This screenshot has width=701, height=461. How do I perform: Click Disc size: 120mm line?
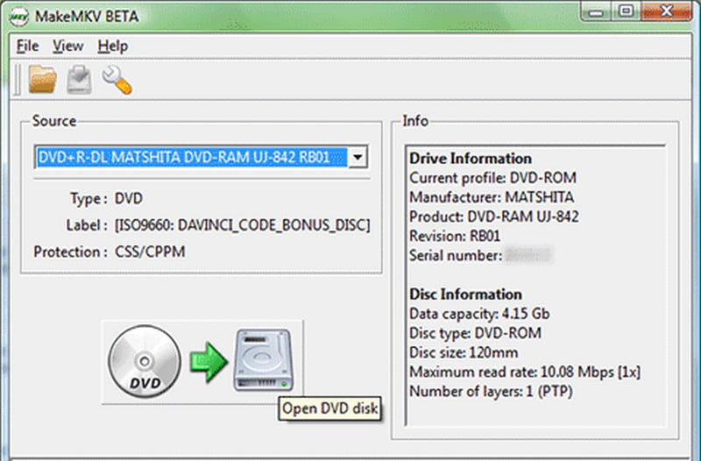coord(464,352)
